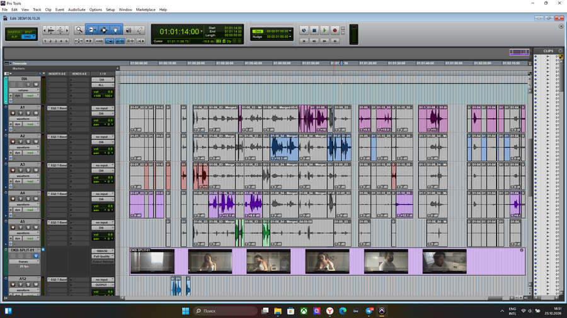Click the Output Settings button

click(103, 262)
